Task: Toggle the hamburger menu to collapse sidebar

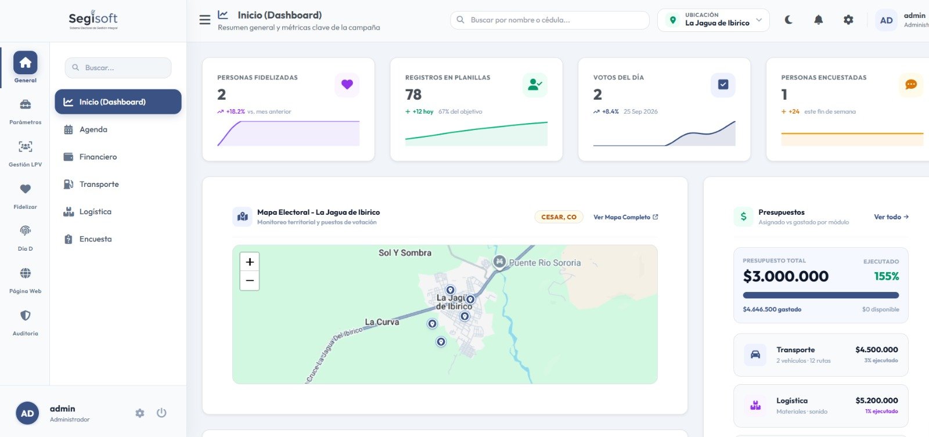Action: 205,20
